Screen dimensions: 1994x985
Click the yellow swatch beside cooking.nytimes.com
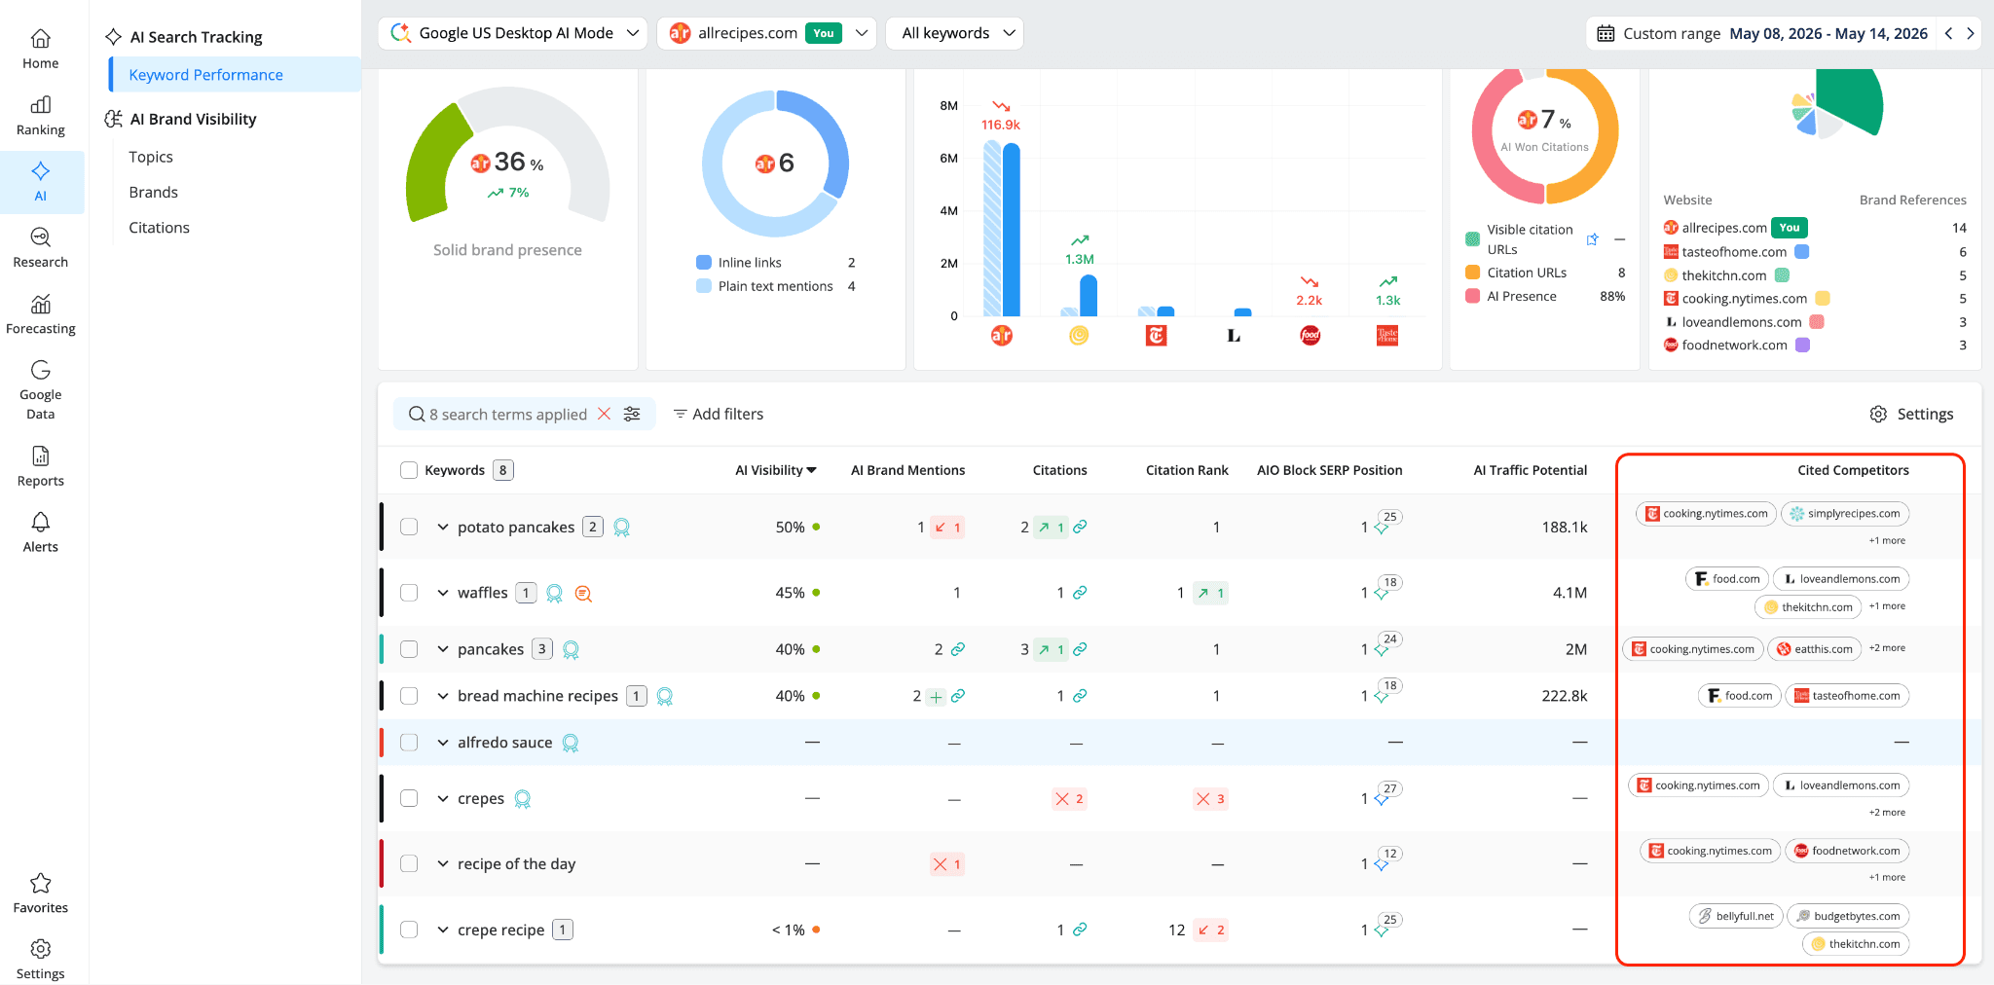pyautogui.click(x=1823, y=299)
